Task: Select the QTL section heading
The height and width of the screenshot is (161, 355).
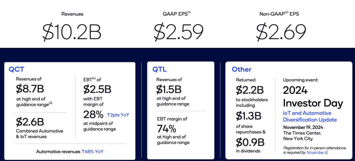Action: point(160,69)
